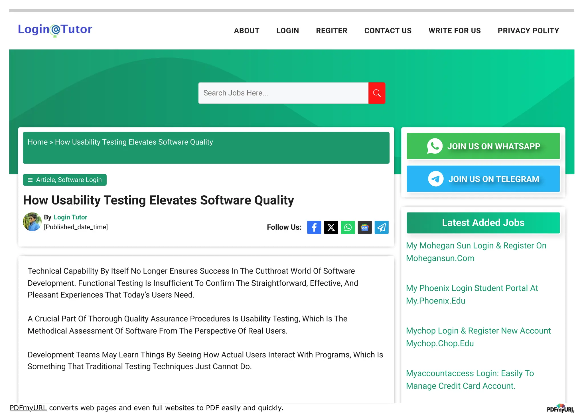The height and width of the screenshot is (413, 584).
Task: Click the PDFmyURL footer link
Action: click(28, 408)
